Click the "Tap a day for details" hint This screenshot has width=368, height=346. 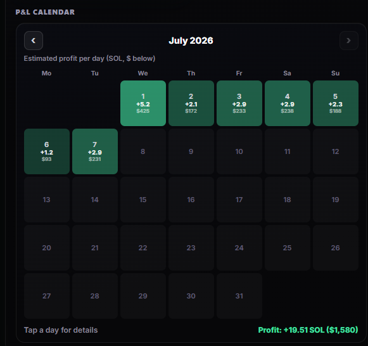point(61,330)
